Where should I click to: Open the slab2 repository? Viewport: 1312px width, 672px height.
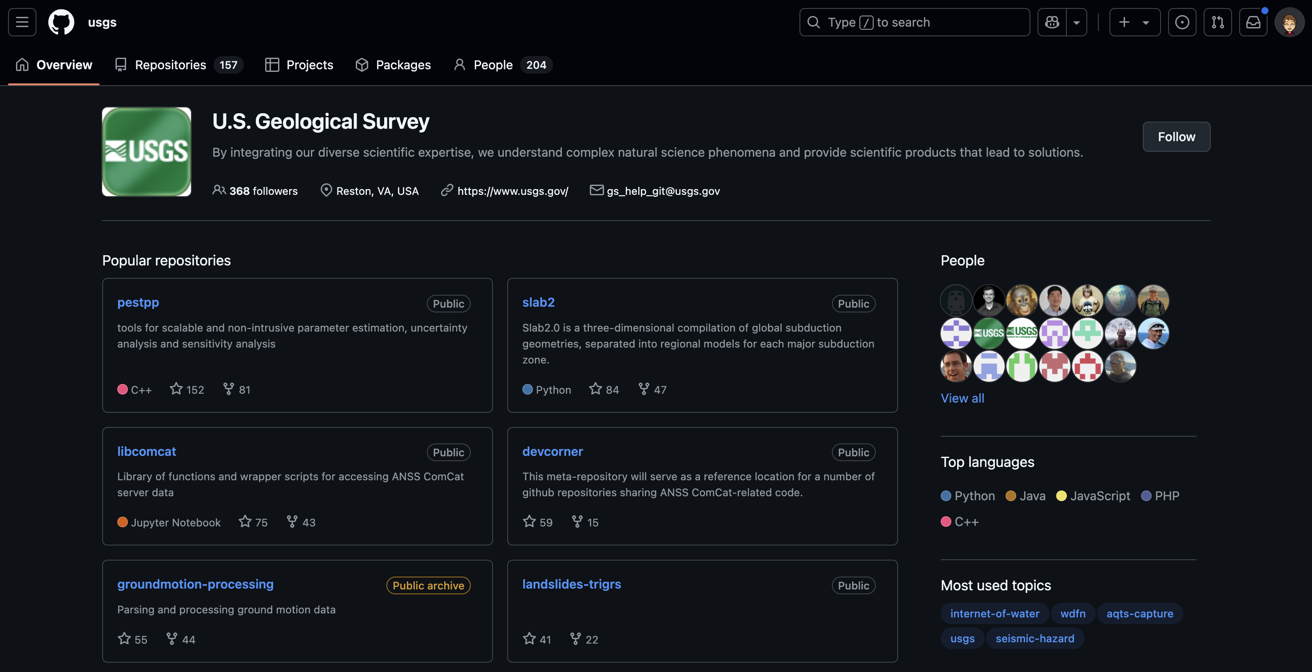(538, 302)
